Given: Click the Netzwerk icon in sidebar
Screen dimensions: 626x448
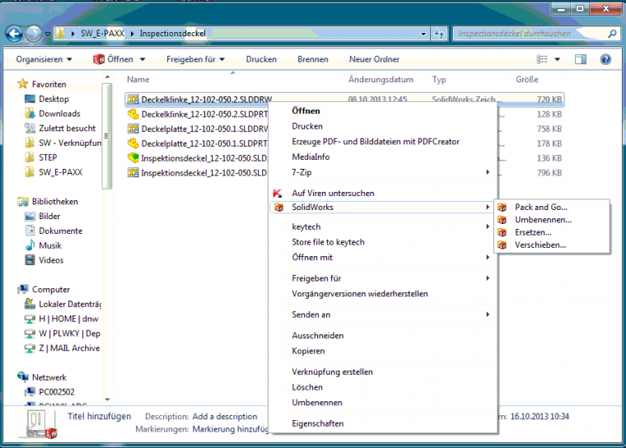Looking at the screenshot, I should [x=23, y=376].
